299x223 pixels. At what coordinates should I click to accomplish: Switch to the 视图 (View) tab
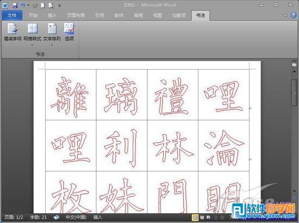click(158, 15)
